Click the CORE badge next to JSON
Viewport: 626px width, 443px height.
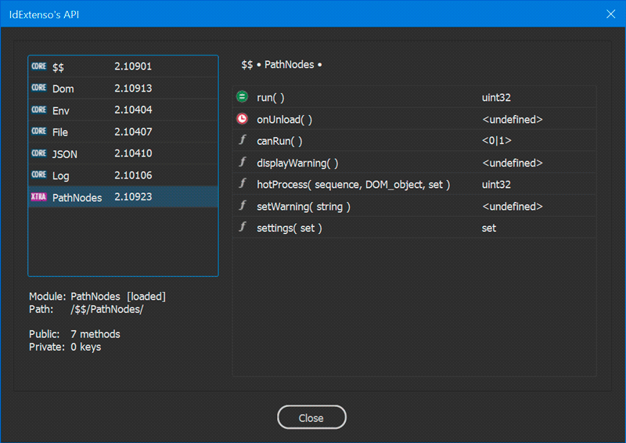[39, 153]
